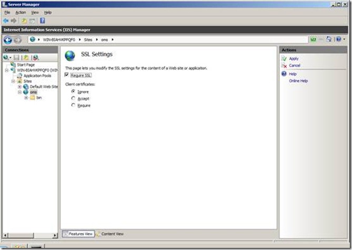
Task: Click the green checkmark Apply icon
Action: click(x=284, y=58)
